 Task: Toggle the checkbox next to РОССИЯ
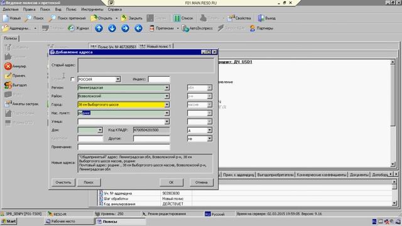[73, 79]
